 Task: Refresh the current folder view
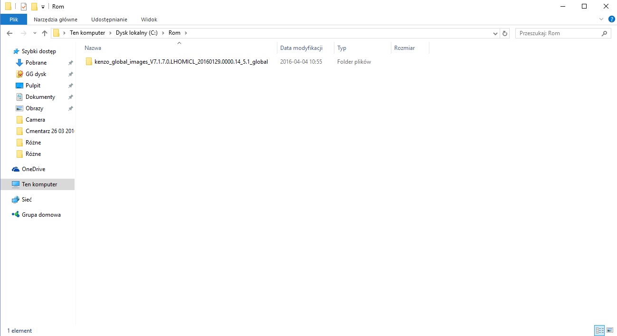point(505,33)
